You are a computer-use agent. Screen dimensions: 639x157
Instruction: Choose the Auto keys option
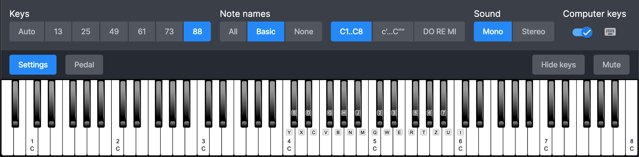pyautogui.click(x=27, y=32)
